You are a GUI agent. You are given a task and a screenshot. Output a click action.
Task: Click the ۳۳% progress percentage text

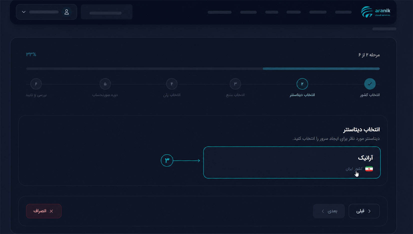point(31,54)
